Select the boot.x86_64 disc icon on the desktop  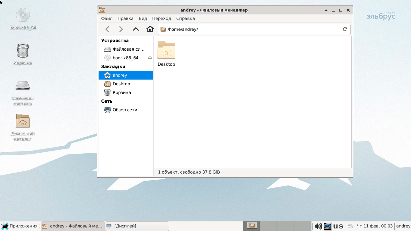(23, 19)
